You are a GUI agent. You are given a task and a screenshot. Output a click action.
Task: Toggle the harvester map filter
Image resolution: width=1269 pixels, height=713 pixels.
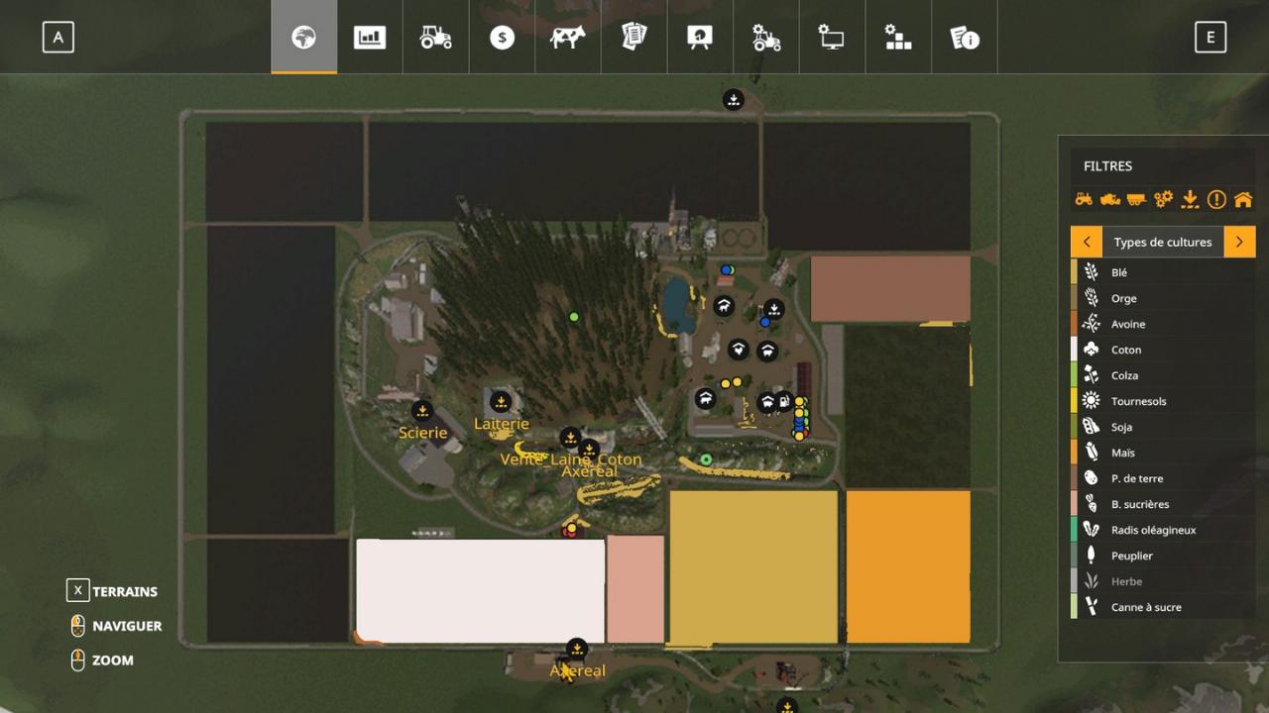click(x=1110, y=199)
